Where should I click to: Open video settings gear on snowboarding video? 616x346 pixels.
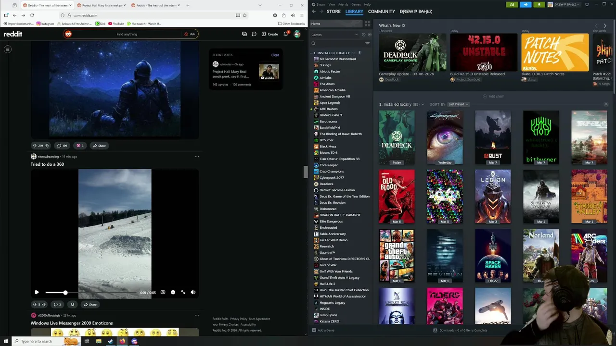click(173, 292)
